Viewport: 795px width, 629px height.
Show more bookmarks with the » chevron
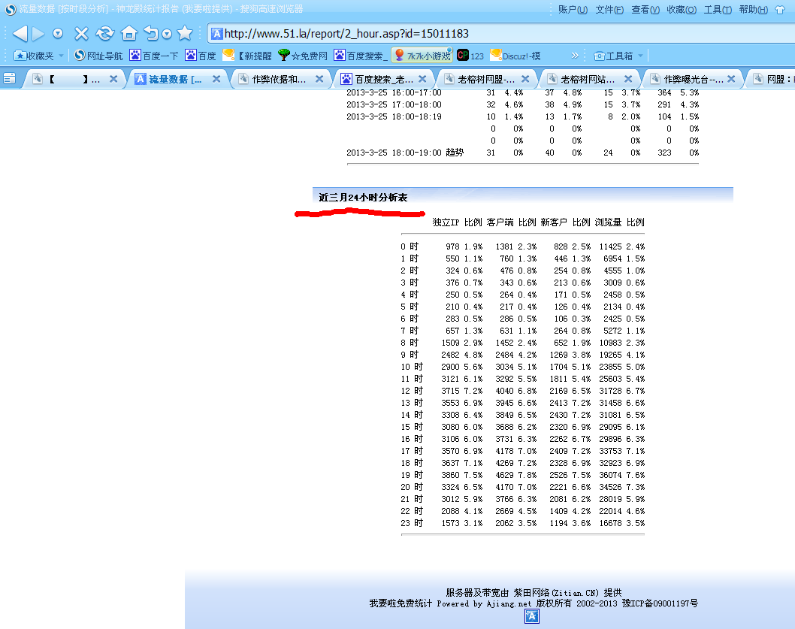574,56
